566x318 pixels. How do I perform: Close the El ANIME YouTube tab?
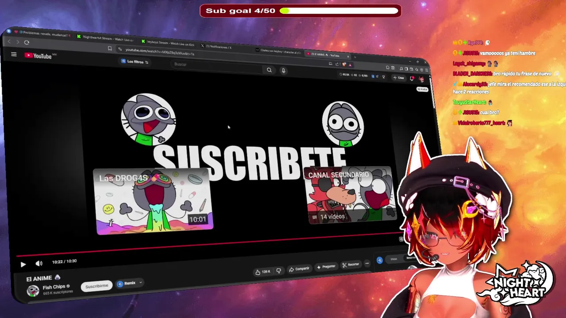[x=348, y=57]
